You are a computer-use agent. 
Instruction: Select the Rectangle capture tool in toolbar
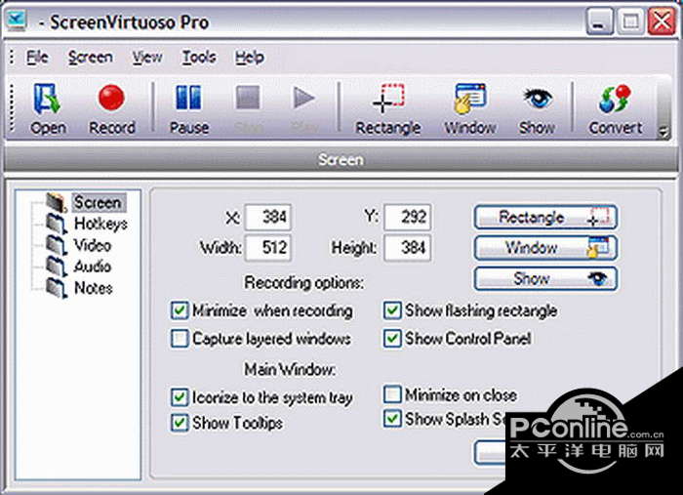pos(387,109)
